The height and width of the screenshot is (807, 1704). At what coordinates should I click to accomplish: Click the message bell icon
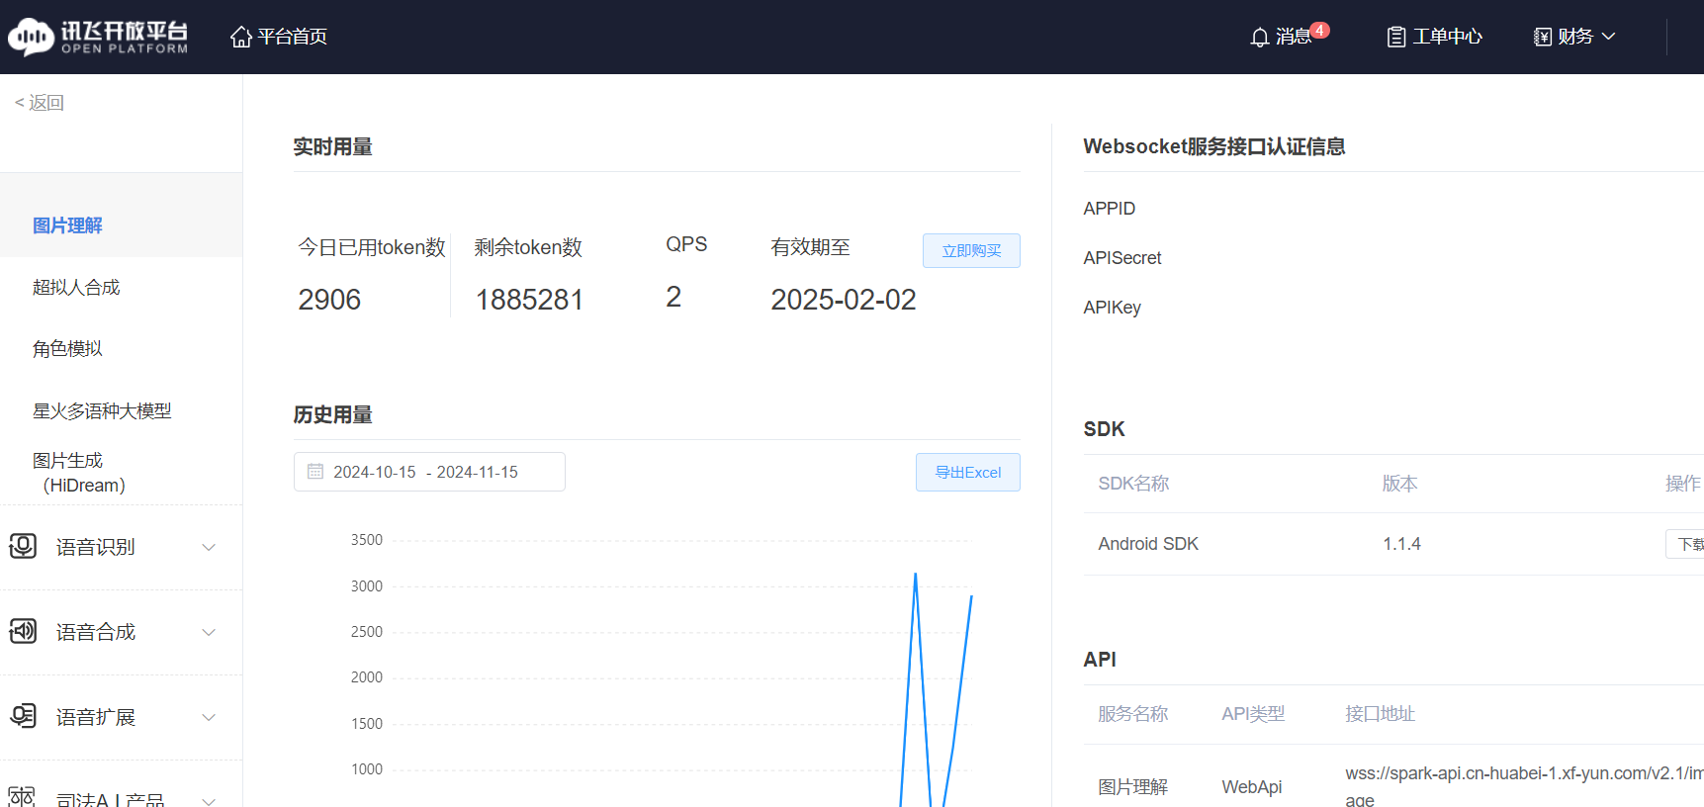click(x=1259, y=38)
